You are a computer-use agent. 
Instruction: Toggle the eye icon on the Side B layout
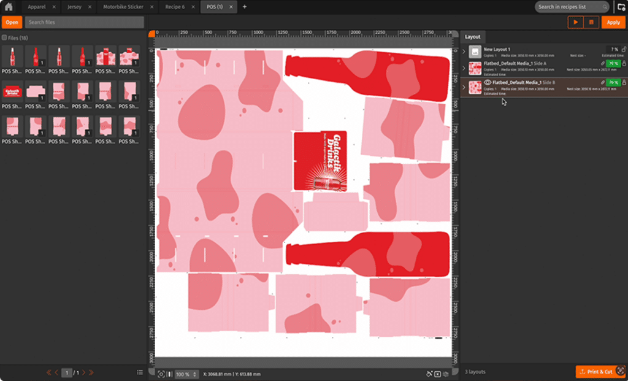coord(488,82)
